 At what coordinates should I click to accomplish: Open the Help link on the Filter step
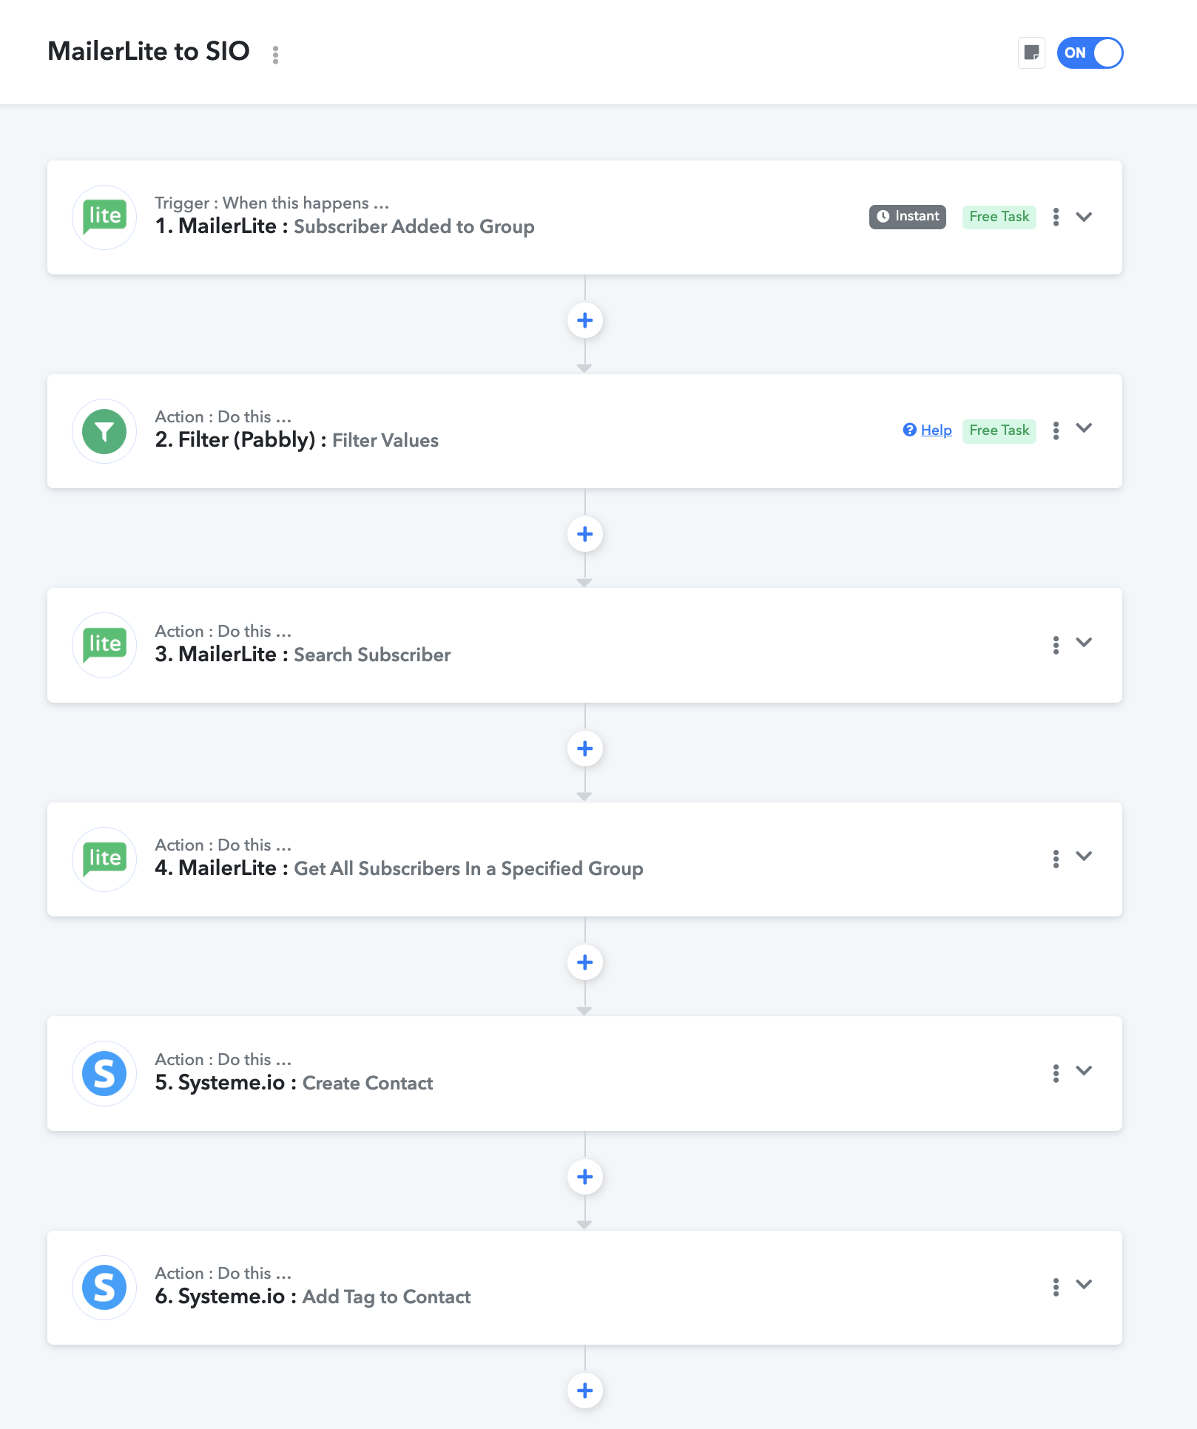(x=928, y=430)
